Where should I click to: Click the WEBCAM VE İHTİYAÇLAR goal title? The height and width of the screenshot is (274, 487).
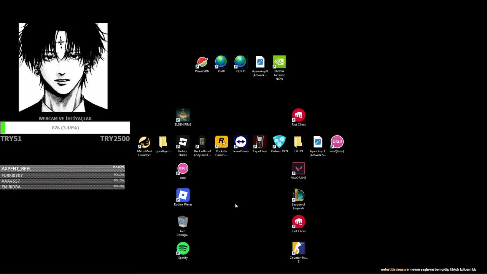coord(65,118)
